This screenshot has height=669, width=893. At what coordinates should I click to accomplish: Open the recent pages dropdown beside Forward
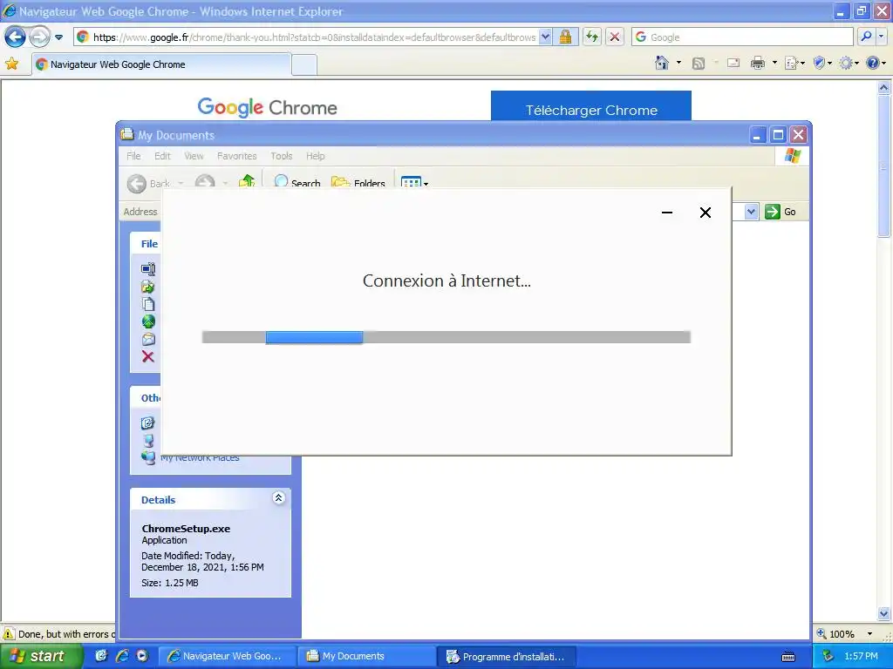click(x=58, y=37)
